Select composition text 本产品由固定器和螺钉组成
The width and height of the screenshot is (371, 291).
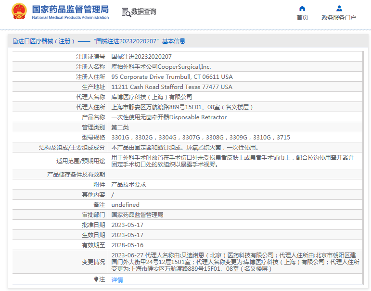pyautogui.click(x=185, y=148)
